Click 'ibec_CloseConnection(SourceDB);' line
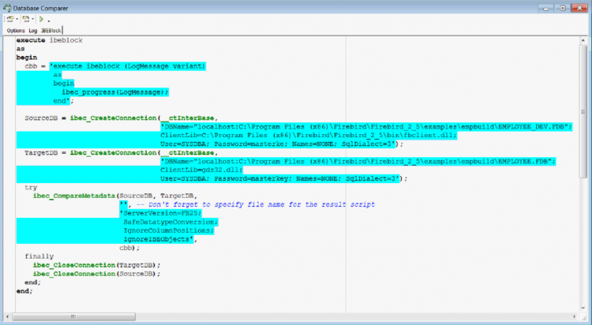This screenshot has width=592, height=325. click(x=96, y=274)
